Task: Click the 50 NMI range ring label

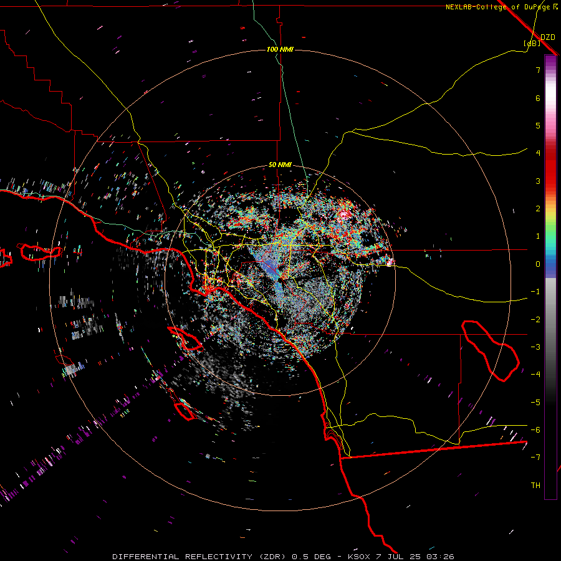Action: pyautogui.click(x=280, y=165)
